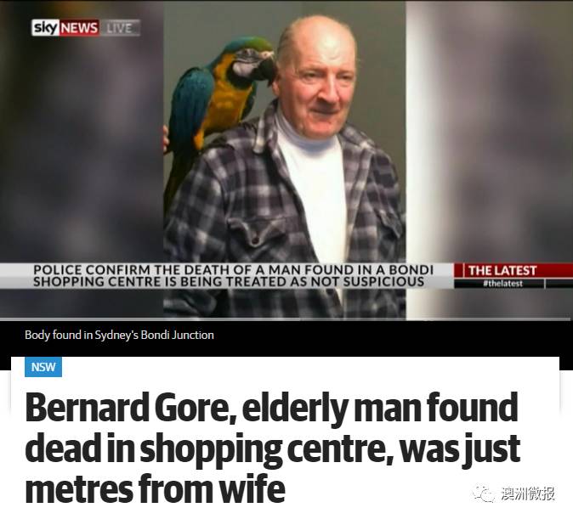Seek on the video progress bar under the news footage
The height and width of the screenshot is (519, 573).
[286, 319]
